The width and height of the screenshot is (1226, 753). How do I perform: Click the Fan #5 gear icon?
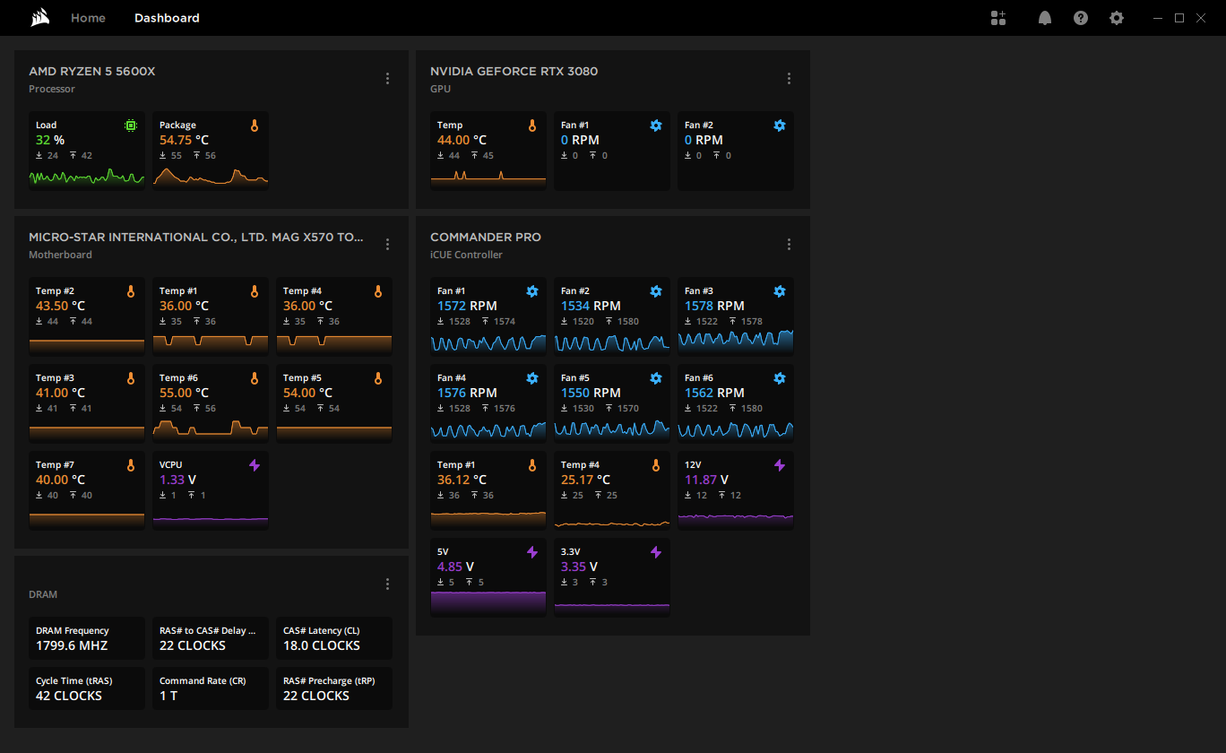coord(656,378)
